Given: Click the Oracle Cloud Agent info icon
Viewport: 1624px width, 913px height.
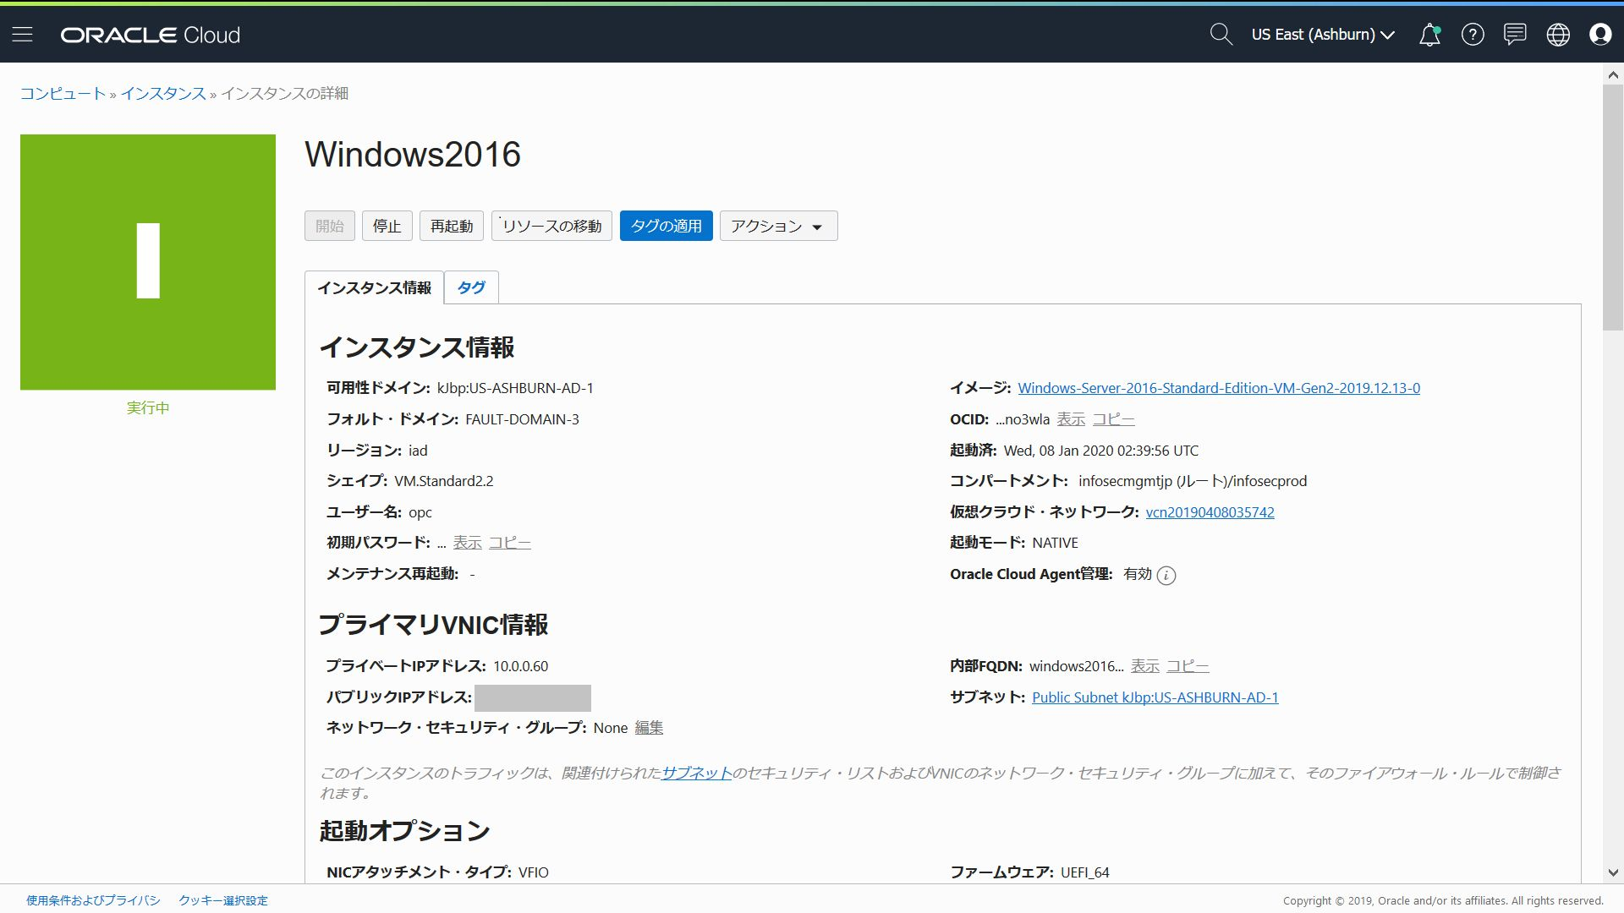Looking at the screenshot, I should point(1166,576).
